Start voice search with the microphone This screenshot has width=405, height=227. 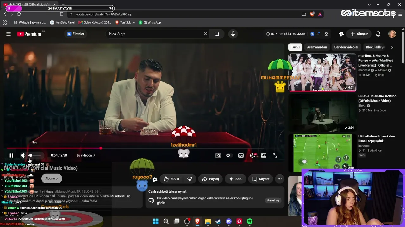point(233,34)
